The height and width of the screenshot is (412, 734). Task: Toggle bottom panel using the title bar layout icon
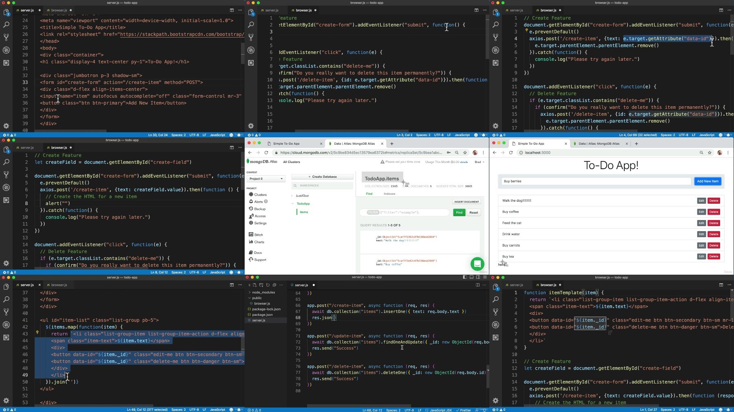click(471, 277)
